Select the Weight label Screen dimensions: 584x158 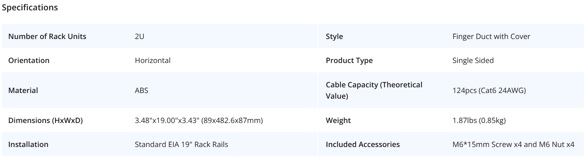pyautogui.click(x=338, y=120)
